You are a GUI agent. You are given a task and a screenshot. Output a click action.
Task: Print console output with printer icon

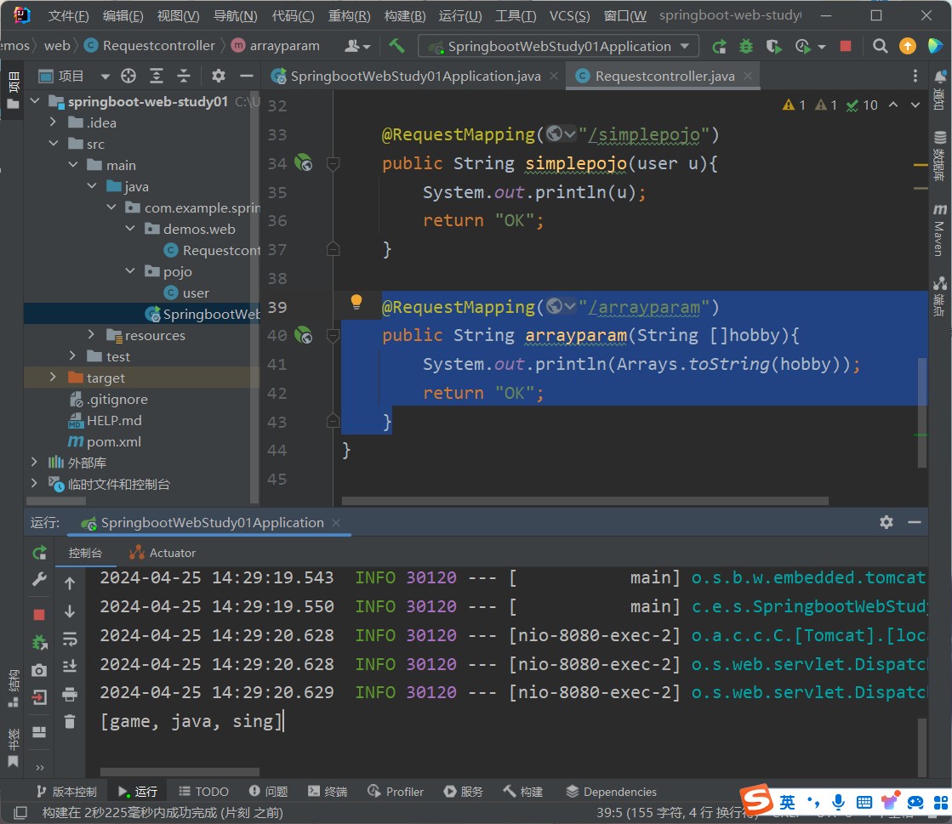70,695
